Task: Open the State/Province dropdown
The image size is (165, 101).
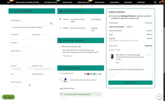Action: [43, 69]
